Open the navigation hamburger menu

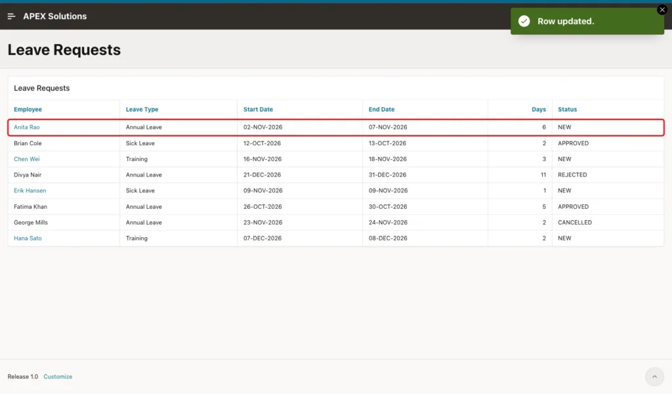tap(11, 16)
